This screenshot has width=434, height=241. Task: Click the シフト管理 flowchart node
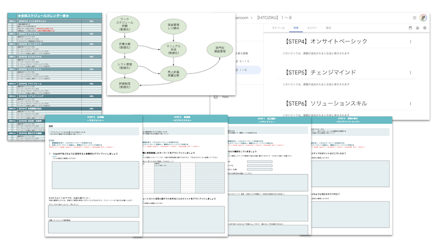pyautogui.click(x=125, y=66)
